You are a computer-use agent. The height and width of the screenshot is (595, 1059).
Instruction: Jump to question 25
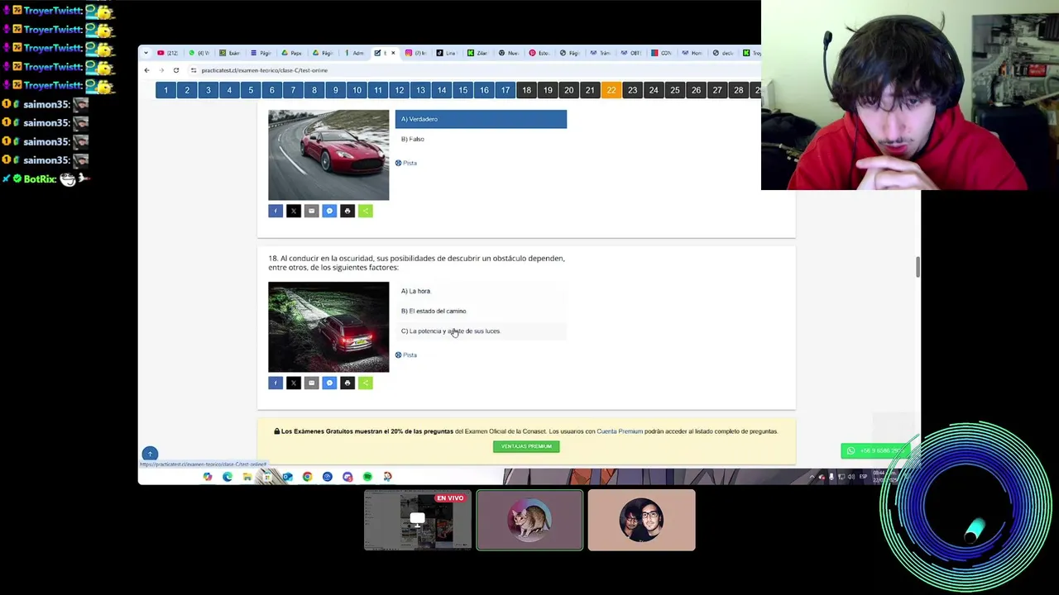pyautogui.click(x=674, y=90)
